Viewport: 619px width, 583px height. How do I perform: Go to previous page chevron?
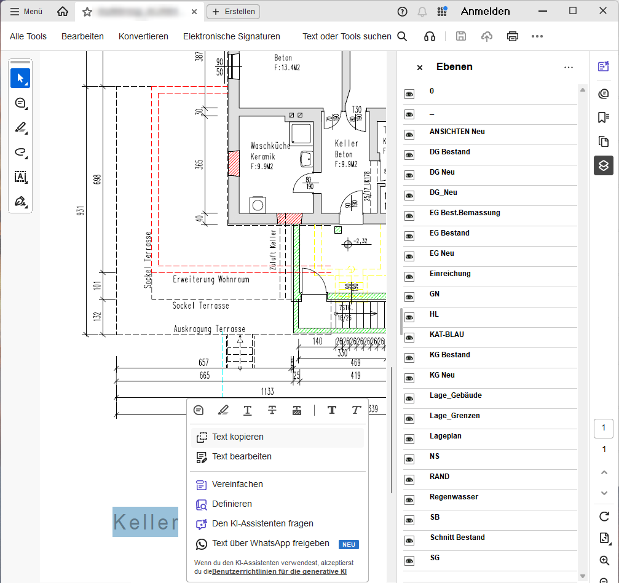click(604, 472)
